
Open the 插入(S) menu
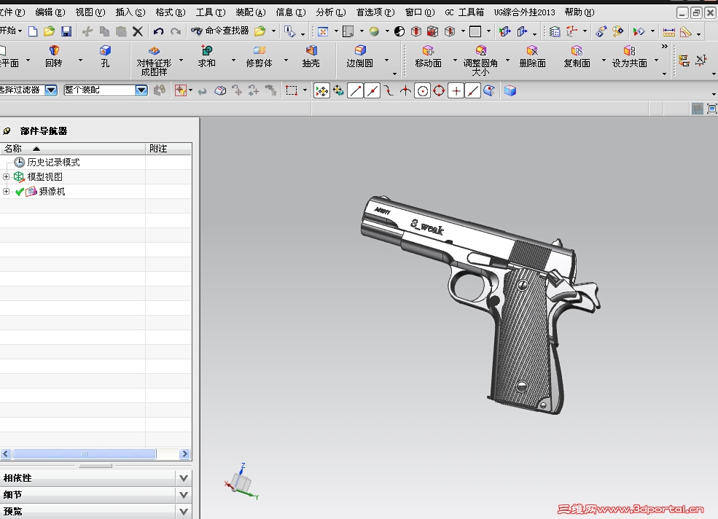[x=130, y=12]
